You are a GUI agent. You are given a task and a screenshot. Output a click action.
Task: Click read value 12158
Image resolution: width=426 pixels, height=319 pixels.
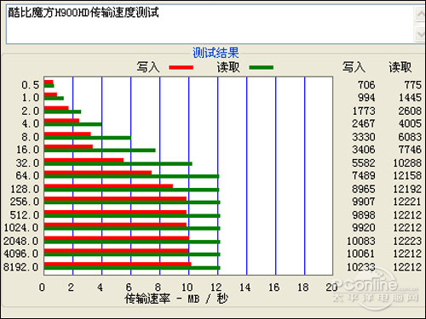click(407, 175)
